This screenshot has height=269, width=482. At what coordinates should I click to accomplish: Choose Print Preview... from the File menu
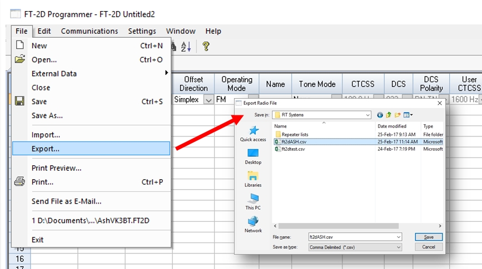click(91, 168)
